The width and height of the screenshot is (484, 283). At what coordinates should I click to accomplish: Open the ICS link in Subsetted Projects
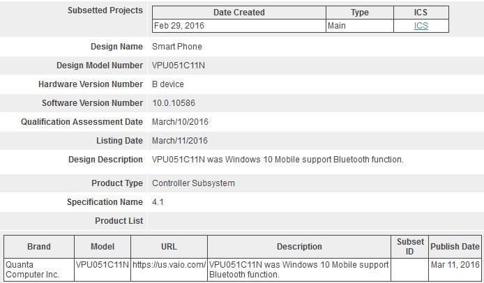421,26
